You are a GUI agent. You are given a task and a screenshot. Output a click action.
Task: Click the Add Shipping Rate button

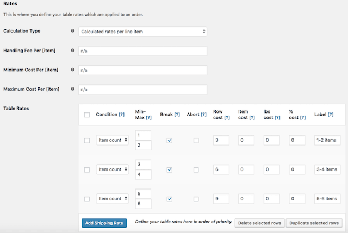(104, 223)
